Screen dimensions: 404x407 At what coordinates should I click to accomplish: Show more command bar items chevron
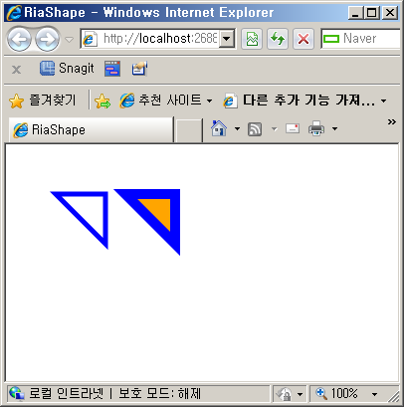click(392, 122)
